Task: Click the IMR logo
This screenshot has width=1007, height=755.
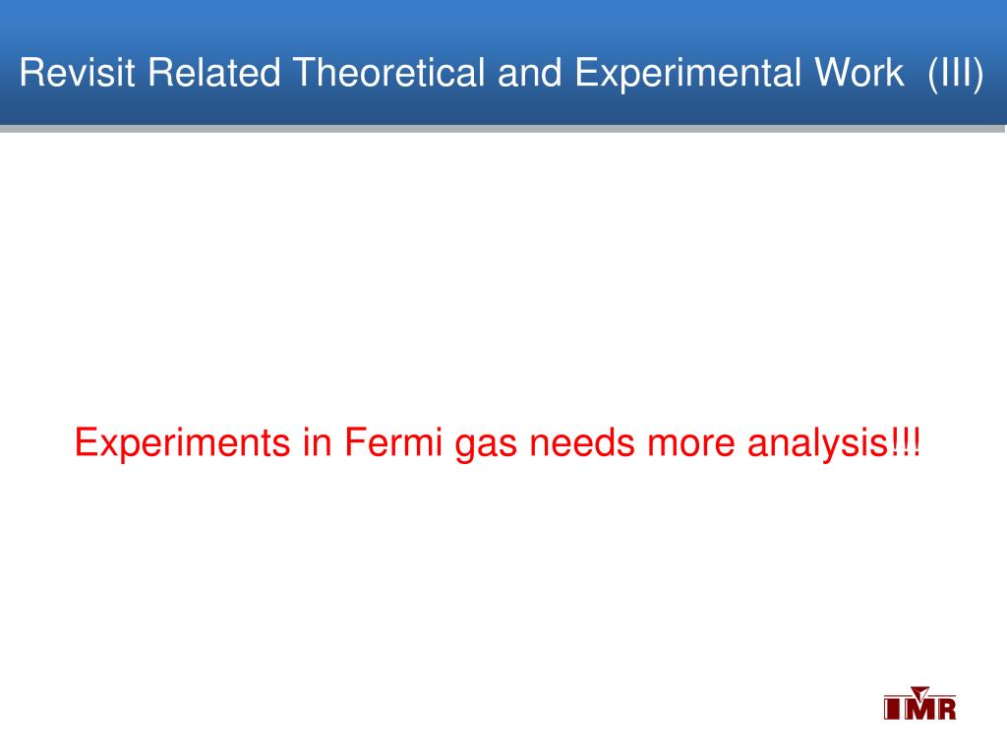Action: coord(919,703)
